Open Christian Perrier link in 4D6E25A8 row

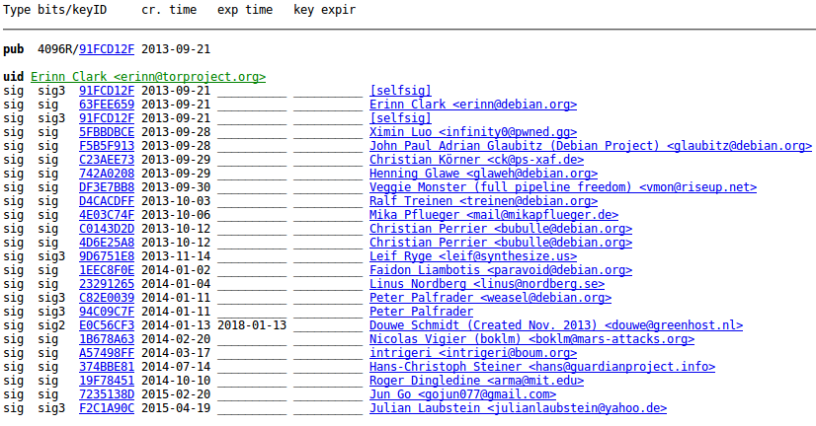point(501,243)
